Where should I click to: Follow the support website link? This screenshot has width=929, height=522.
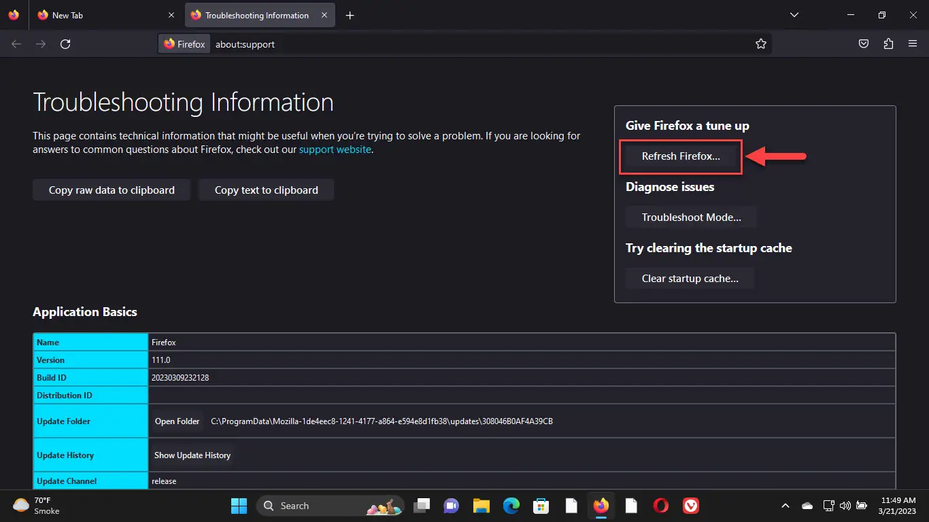335,150
